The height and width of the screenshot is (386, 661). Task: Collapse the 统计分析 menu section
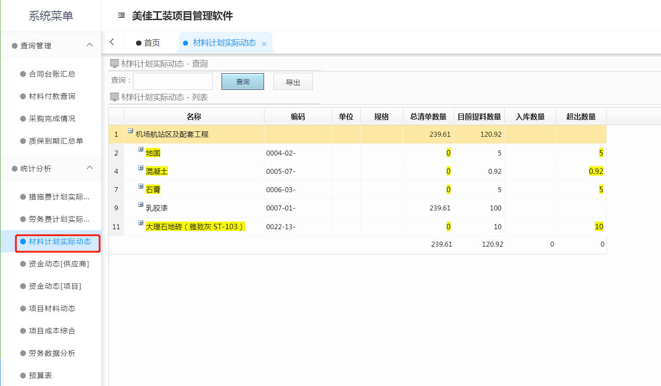90,168
